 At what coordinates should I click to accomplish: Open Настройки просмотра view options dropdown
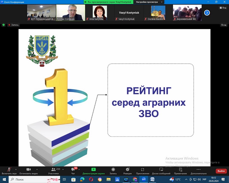(149, 2)
